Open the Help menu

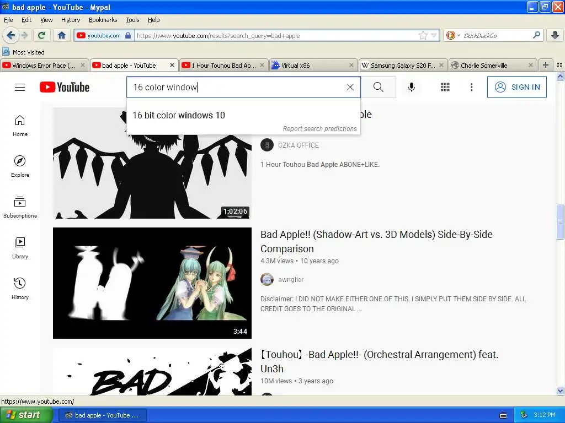(x=153, y=20)
